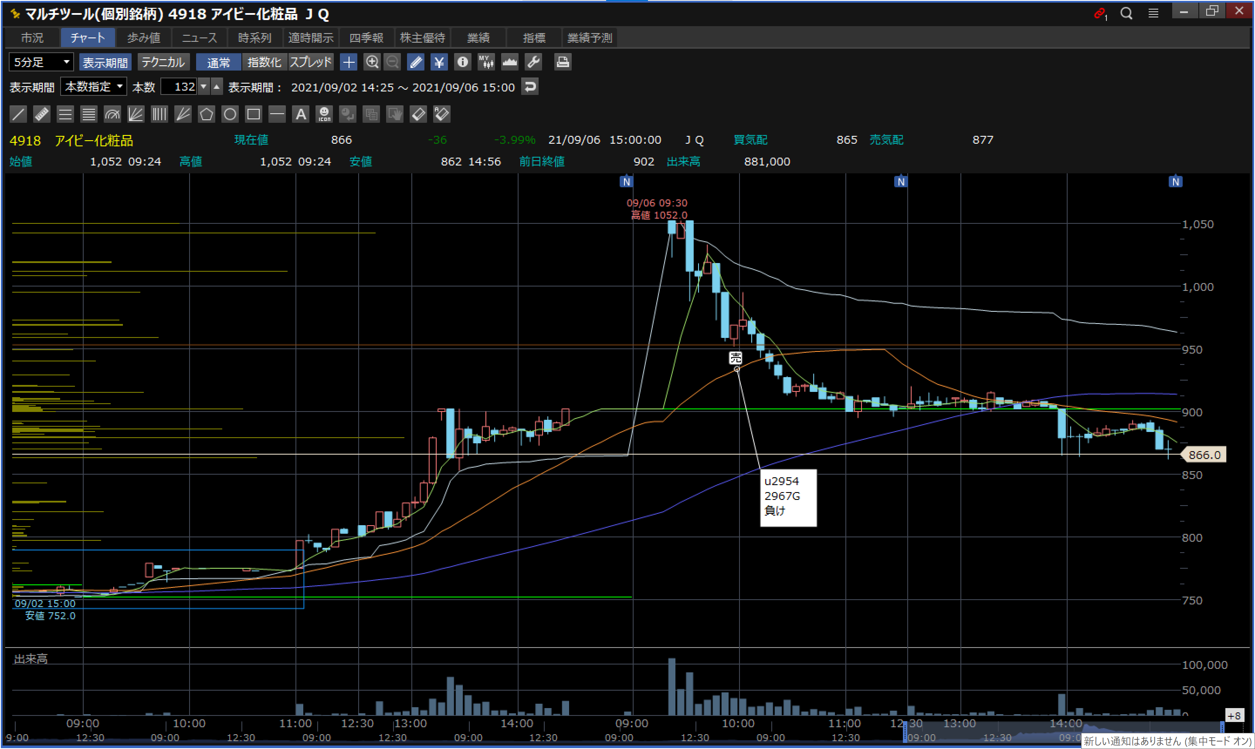The height and width of the screenshot is (749, 1255).
Task: Click the テクニカル button
Action: point(163,62)
